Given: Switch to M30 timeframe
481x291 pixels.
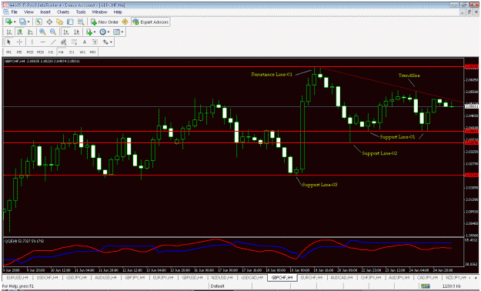Looking at the screenshot, I should click(40, 52).
